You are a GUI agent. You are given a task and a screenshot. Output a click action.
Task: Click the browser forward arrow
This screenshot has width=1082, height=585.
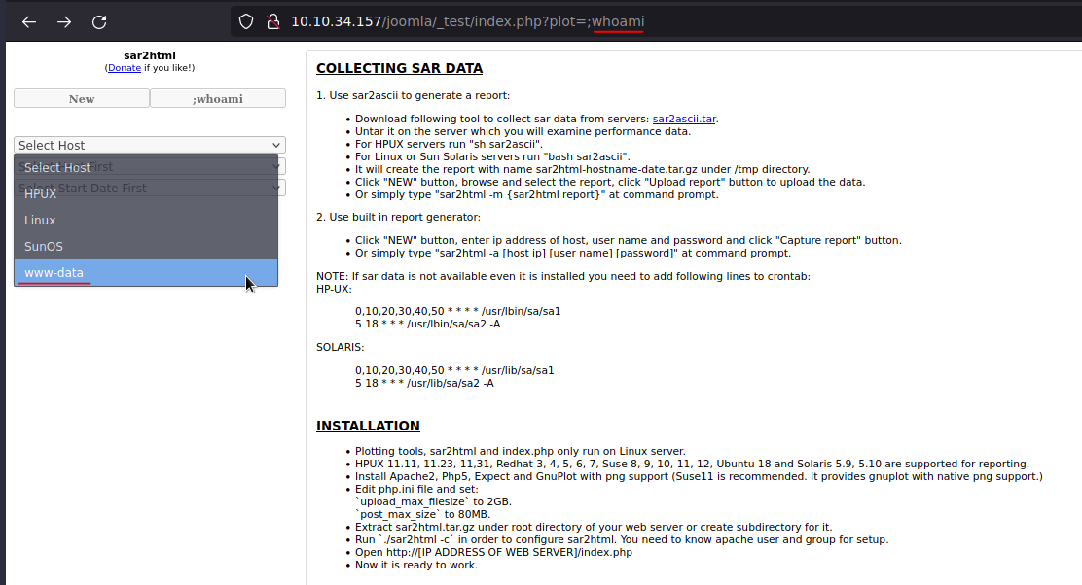62,21
